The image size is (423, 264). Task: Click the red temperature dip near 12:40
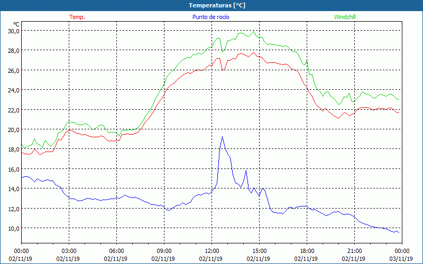coord(222,70)
